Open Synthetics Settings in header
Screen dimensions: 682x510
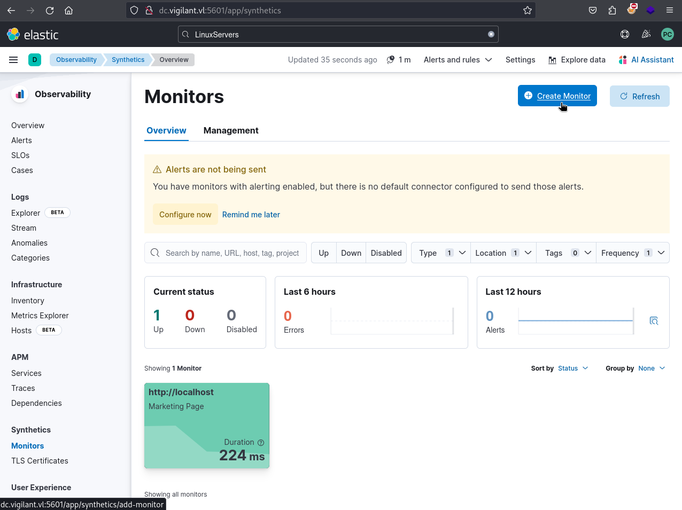pos(521,60)
